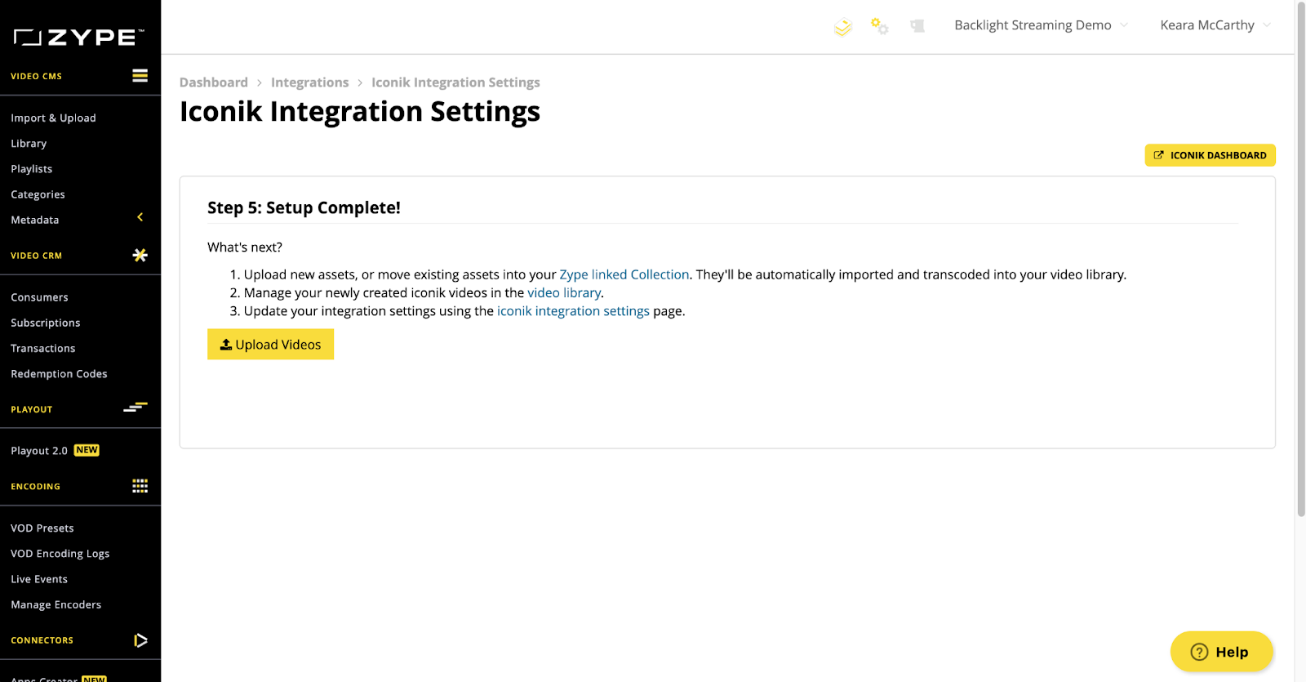Open Keara McCarthy user dropdown
Image resolution: width=1306 pixels, height=682 pixels.
point(1215,25)
